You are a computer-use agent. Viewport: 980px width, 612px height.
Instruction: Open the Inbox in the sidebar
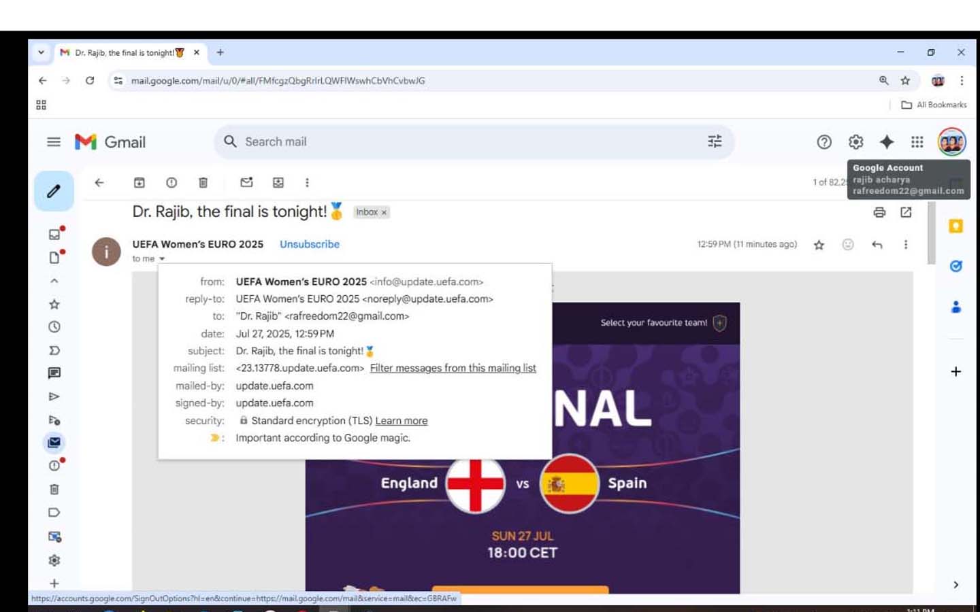click(x=54, y=235)
